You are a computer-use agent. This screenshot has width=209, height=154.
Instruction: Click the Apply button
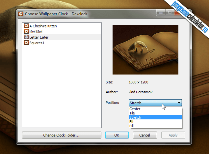(x=173, y=135)
